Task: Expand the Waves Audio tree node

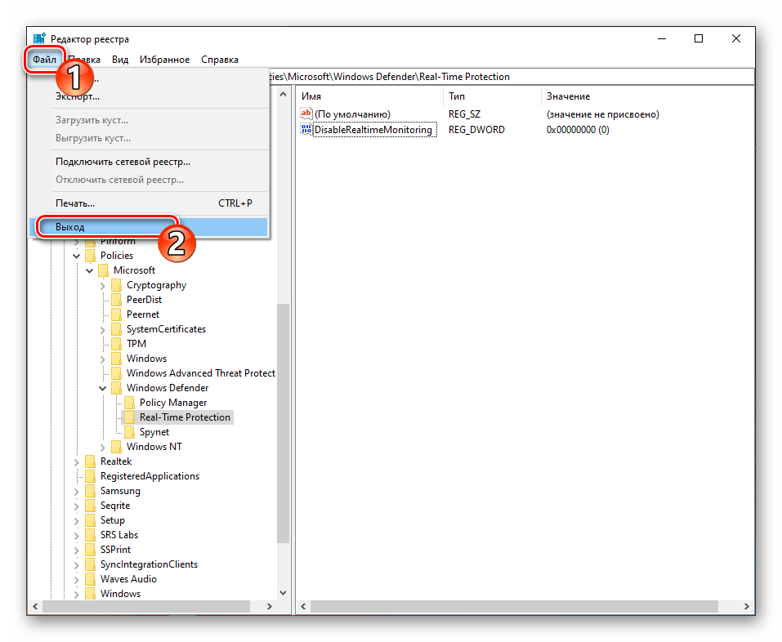Action: pyautogui.click(x=76, y=580)
